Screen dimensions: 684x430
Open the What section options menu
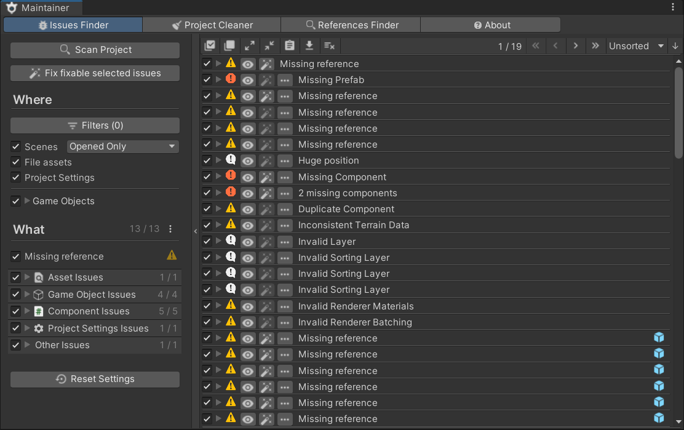pos(170,229)
